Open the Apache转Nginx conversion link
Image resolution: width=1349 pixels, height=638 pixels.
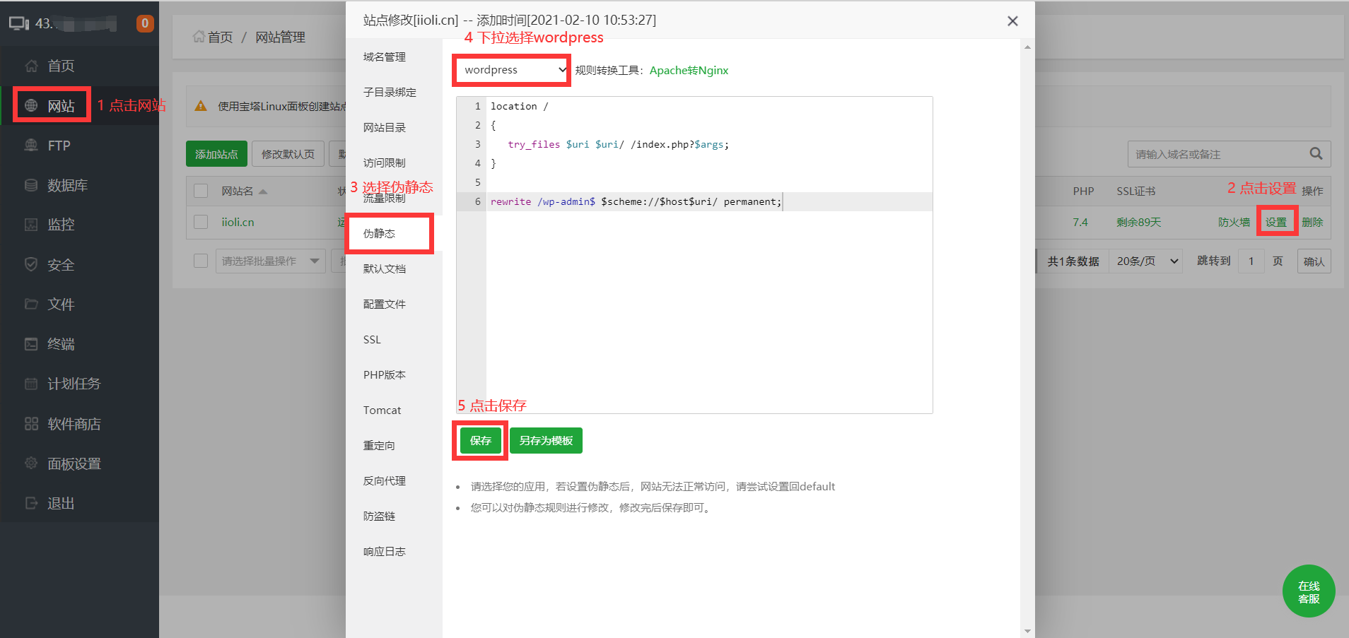point(689,70)
